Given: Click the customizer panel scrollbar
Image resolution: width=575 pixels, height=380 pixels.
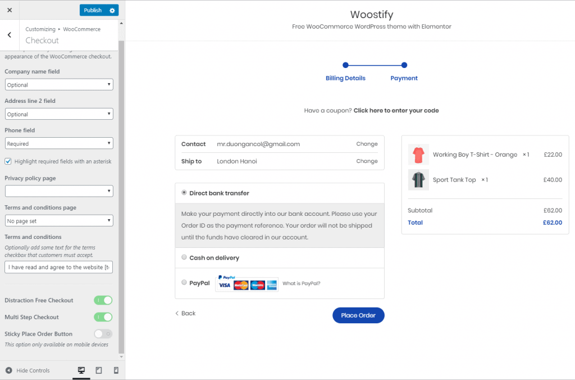Looking at the screenshot, I should coord(121,196).
